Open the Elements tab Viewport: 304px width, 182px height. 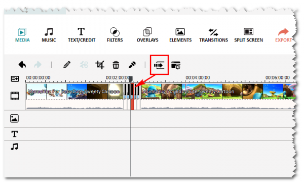(x=180, y=35)
